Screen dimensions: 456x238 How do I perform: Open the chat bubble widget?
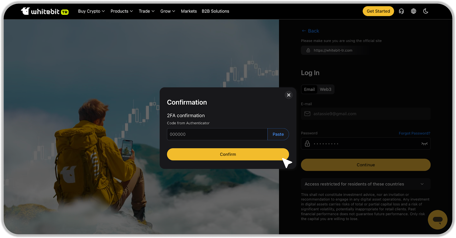point(437,220)
